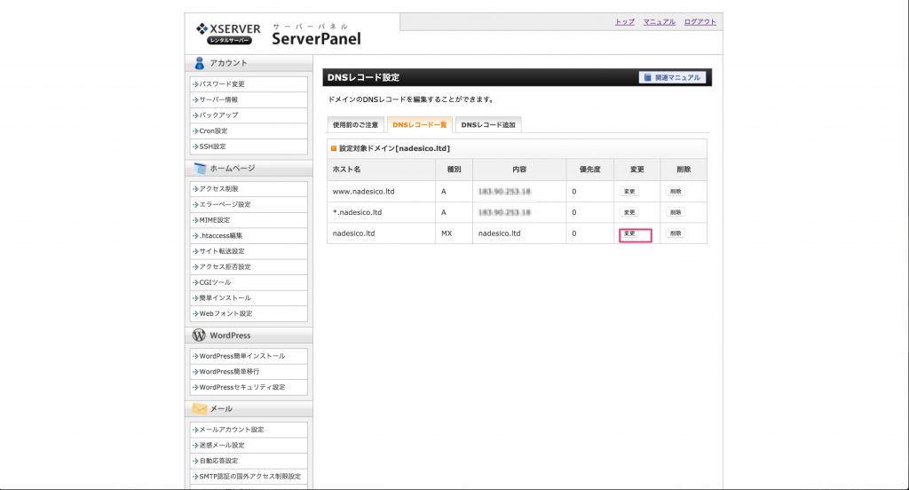This screenshot has width=909, height=490.
Task: Open the 関連マニュアル manual button
Action: [673, 77]
